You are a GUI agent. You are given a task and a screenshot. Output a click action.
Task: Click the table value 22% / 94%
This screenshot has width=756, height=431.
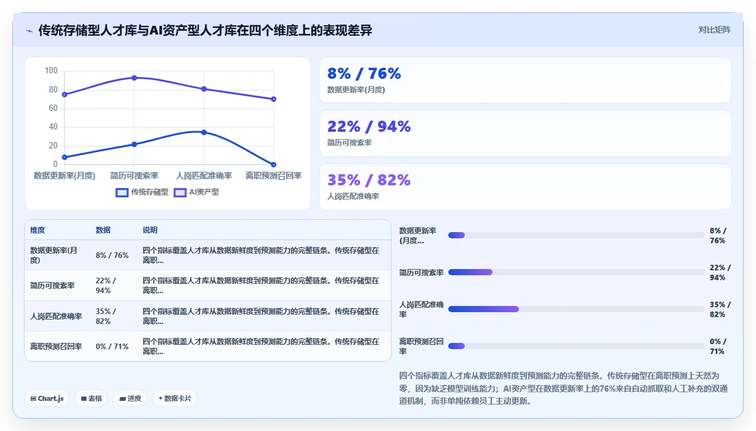(106, 286)
